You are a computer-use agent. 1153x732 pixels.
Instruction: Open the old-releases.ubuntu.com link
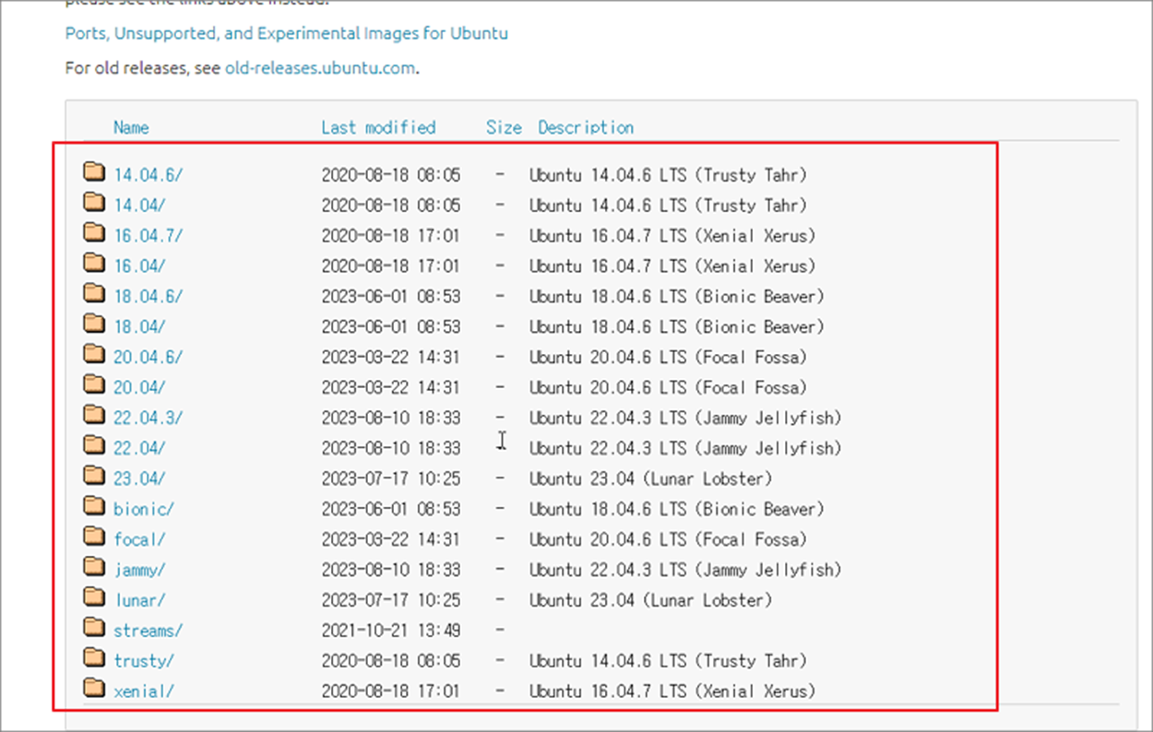pos(320,68)
